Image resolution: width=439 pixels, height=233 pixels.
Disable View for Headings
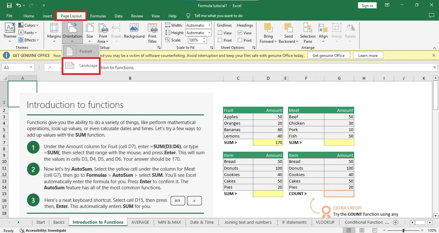[240, 32]
